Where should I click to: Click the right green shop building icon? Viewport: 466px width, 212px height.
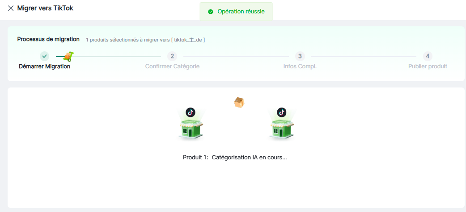coord(281,129)
